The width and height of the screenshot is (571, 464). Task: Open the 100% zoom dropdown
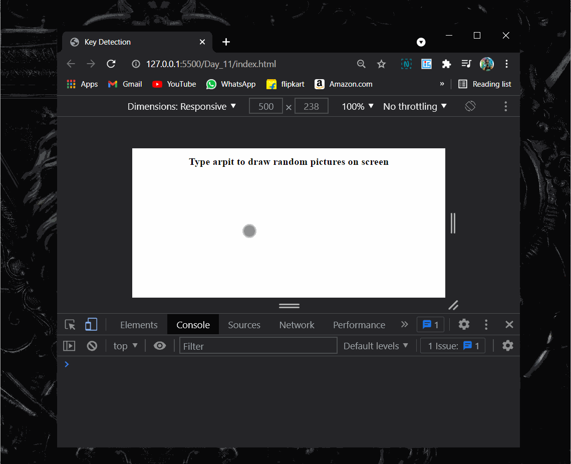(358, 107)
